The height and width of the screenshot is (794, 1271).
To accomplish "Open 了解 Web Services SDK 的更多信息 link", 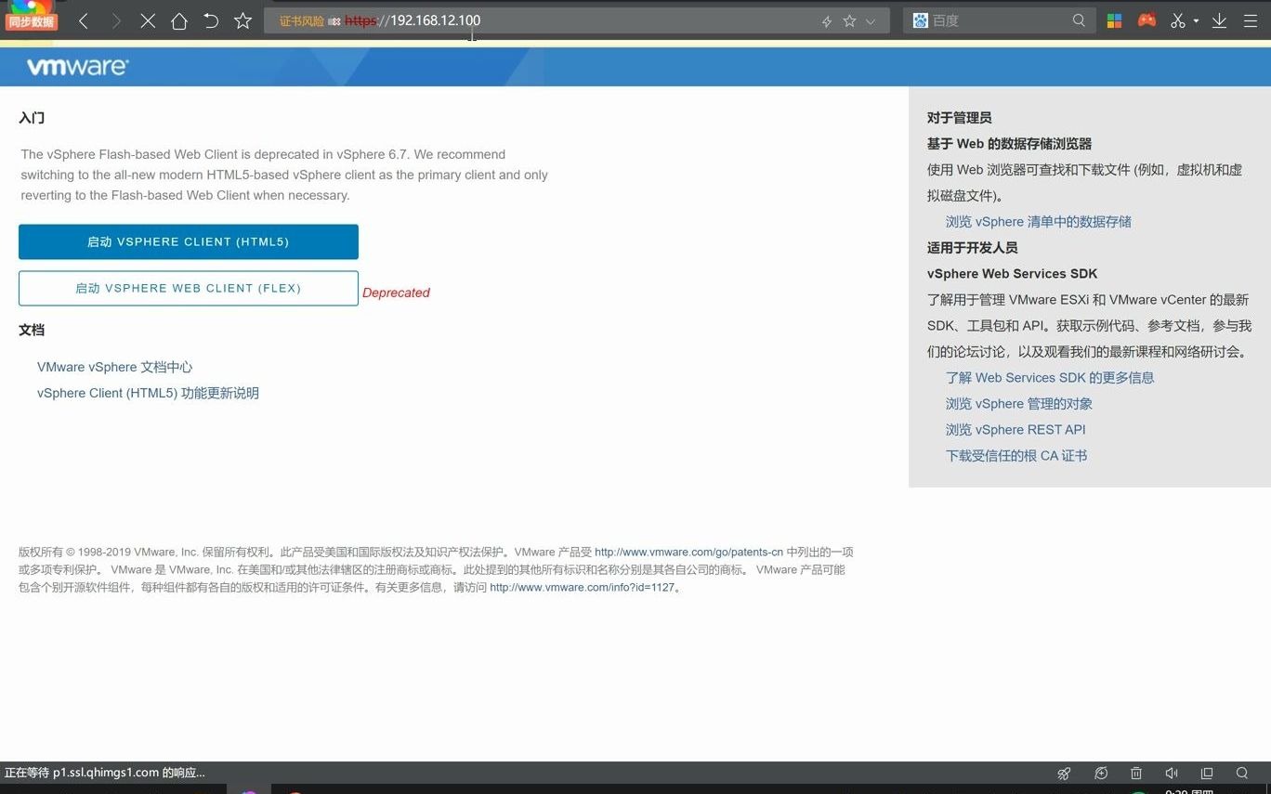I will click(1050, 378).
